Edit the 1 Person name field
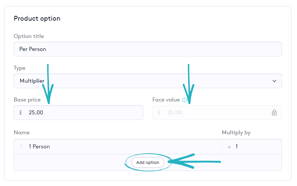 pos(122,147)
